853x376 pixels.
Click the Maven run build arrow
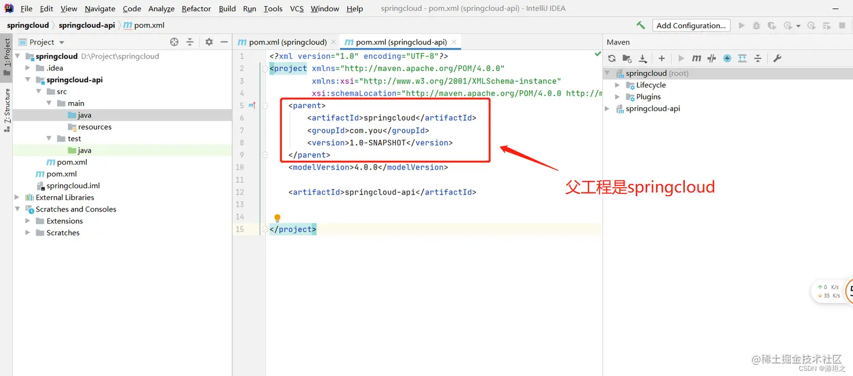pos(681,58)
